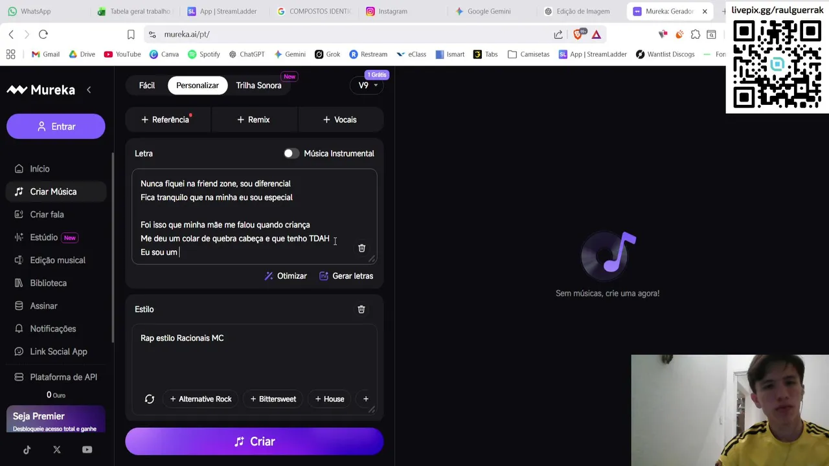Switch to the Trilha Sonora tab
The image size is (829, 466).
[258, 85]
